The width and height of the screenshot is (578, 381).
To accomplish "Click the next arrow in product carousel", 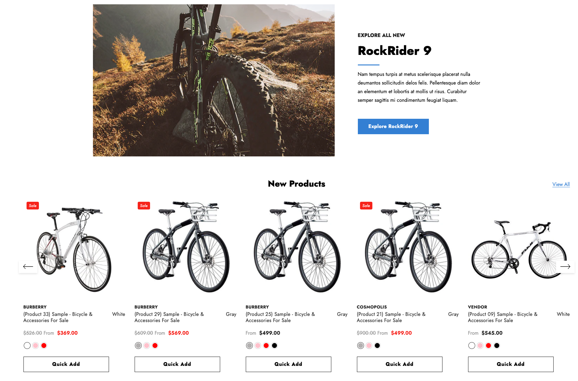I will [x=565, y=267].
